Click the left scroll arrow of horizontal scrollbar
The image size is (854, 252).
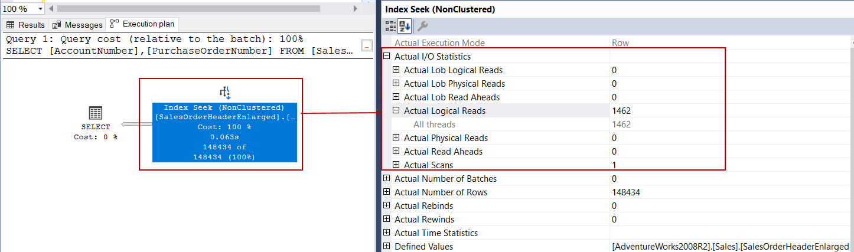pos(51,9)
